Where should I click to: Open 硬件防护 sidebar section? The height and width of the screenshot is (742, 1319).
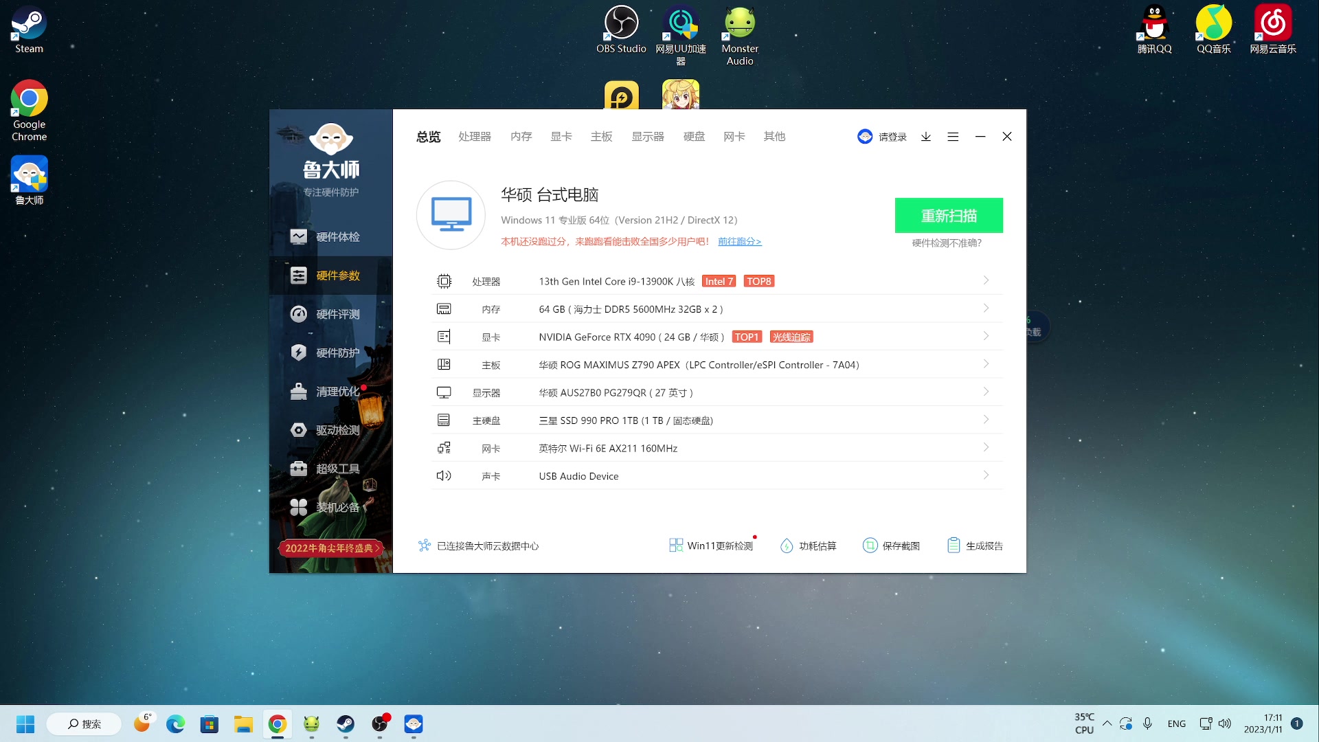click(337, 353)
